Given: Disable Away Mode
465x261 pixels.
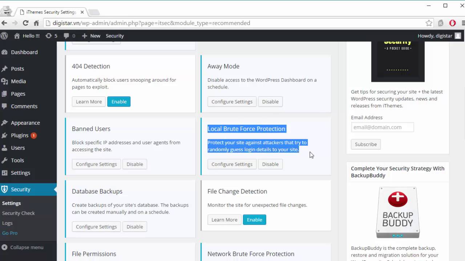Looking at the screenshot, I should pyautogui.click(x=270, y=101).
